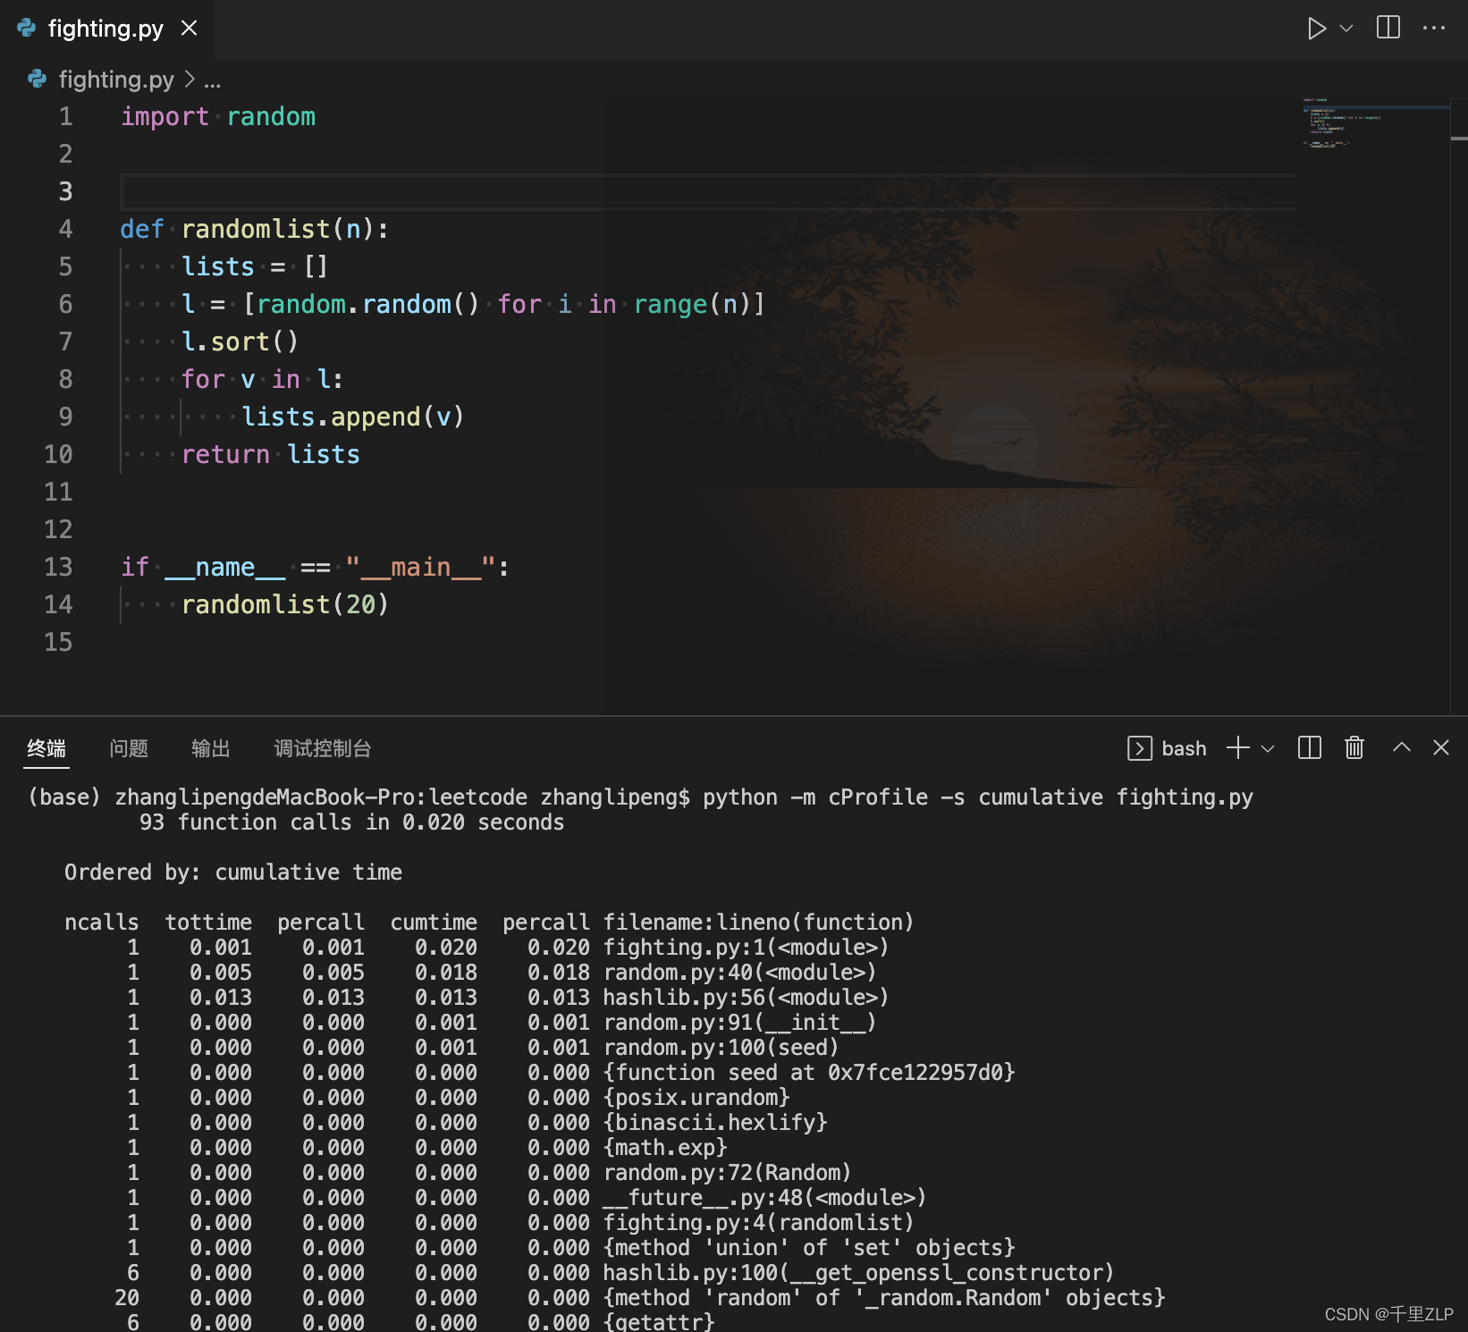Click '{posix.urandom}' terminal row
This screenshot has width=1468, height=1332.
[697, 1097]
